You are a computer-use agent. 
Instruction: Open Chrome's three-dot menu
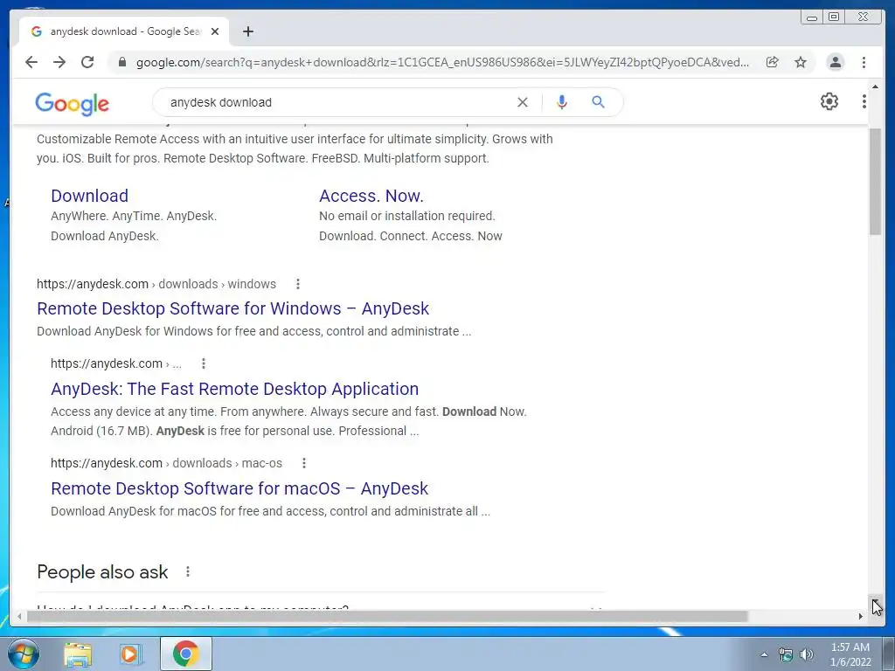(864, 62)
